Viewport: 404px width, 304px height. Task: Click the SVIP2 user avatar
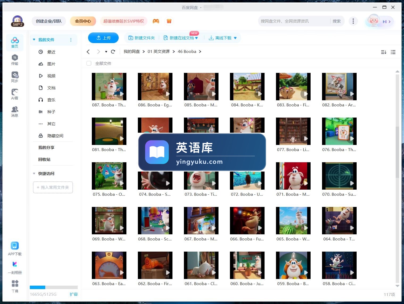point(18,21)
